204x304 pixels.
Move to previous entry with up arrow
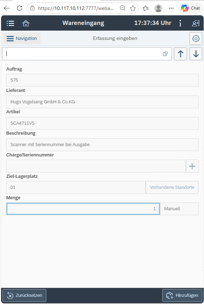coord(181,54)
